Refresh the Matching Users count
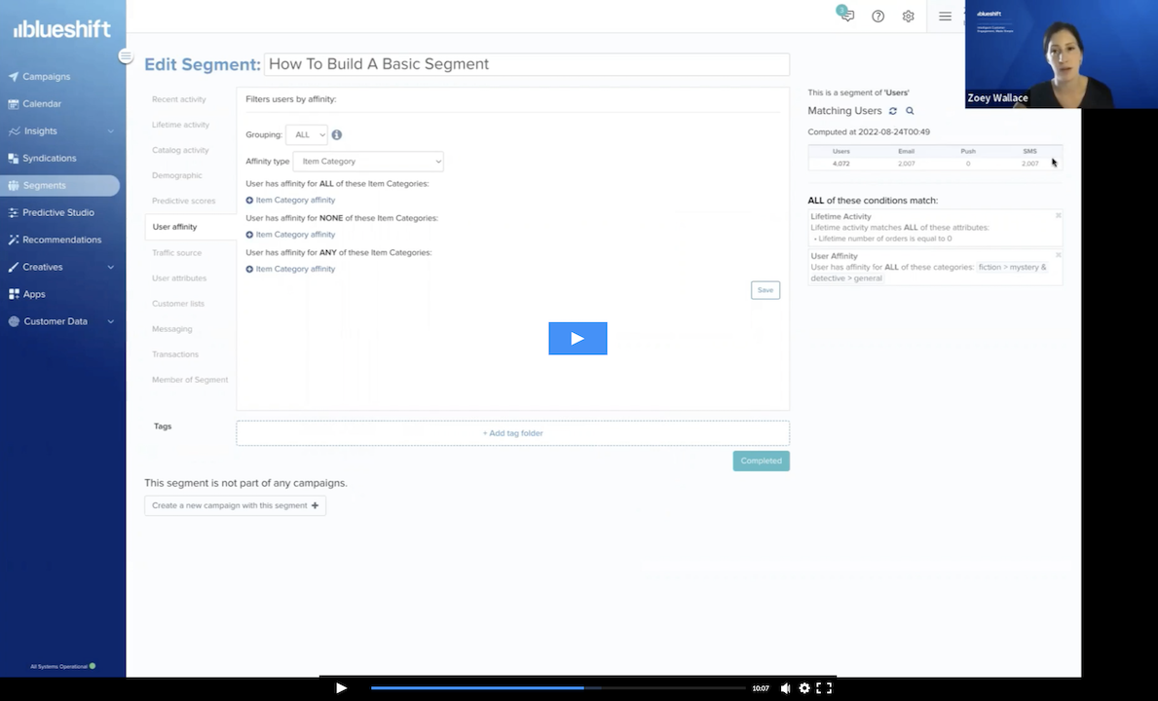Viewport: 1158px width, 701px height. (893, 111)
